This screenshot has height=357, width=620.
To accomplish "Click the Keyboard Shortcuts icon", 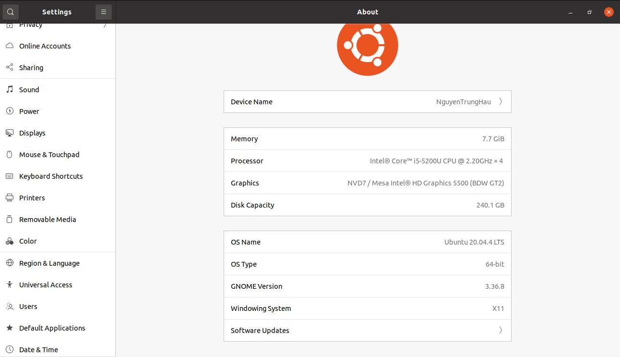I will point(10,176).
